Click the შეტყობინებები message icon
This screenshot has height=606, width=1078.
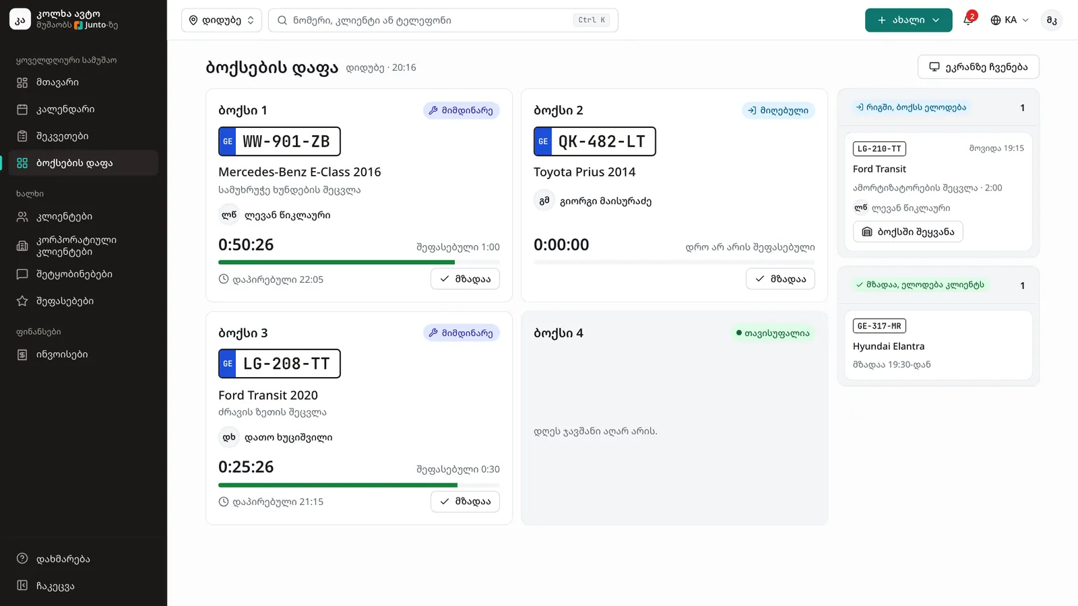coord(22,274)
